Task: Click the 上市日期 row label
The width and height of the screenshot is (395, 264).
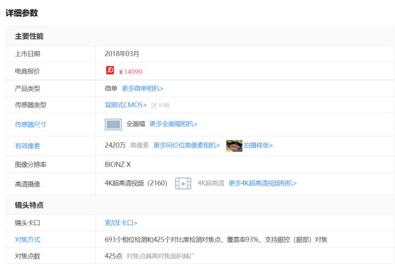Action: pos(27,54)
